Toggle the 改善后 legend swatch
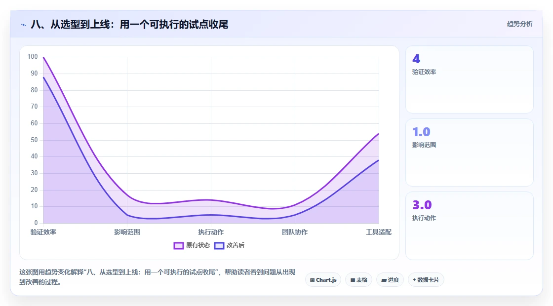553x306 pixels. 219,245
